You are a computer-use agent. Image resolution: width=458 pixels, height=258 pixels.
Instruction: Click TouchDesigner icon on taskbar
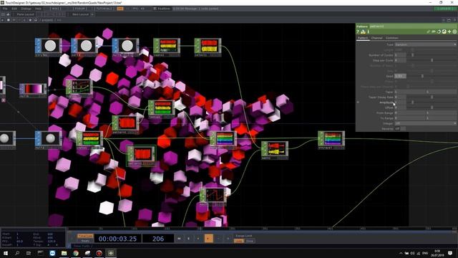[x=111, y=253]
